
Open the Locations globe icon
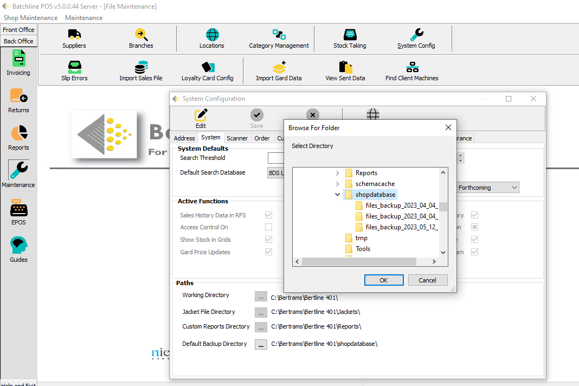pyautogui.click(x=212, y=35)
